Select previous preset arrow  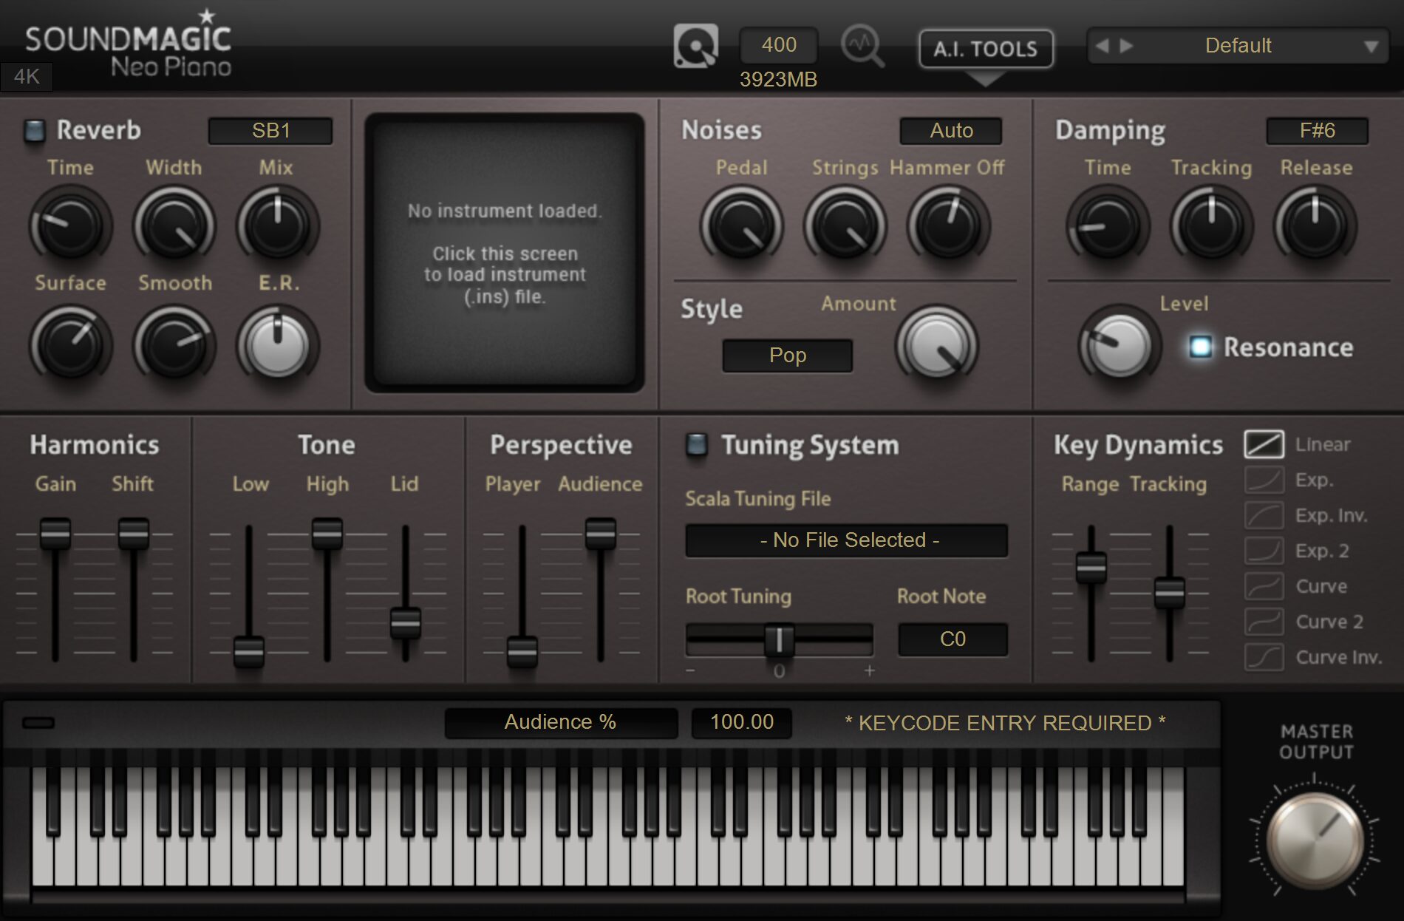(x=1102, y=46)
